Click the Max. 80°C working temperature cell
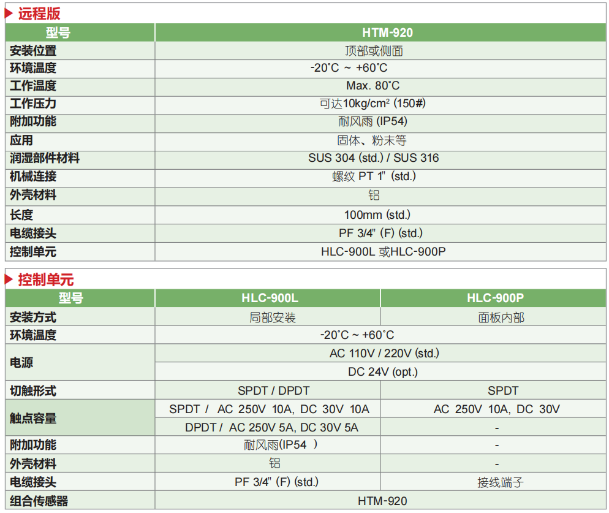Screen dimensions: 609x513 click(x=380, y=87)
